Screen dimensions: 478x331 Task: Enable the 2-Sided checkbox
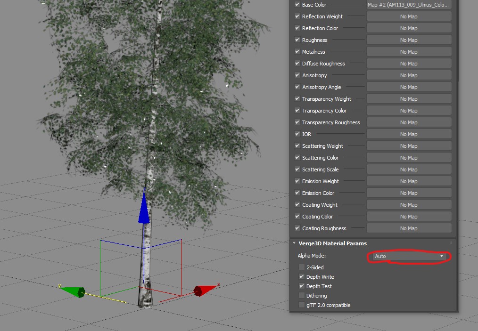[302, 267]
